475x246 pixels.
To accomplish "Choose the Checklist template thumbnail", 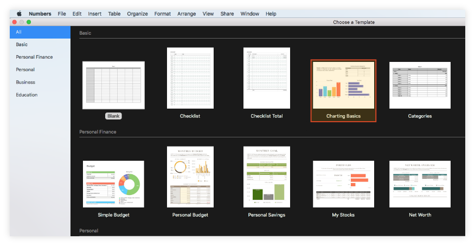I will click(x=190, y=78).
